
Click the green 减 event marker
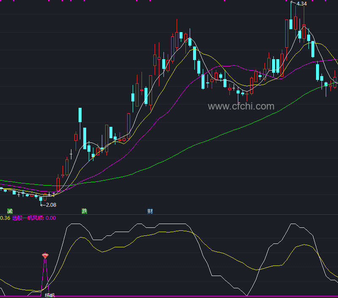[x=10, y=211]
